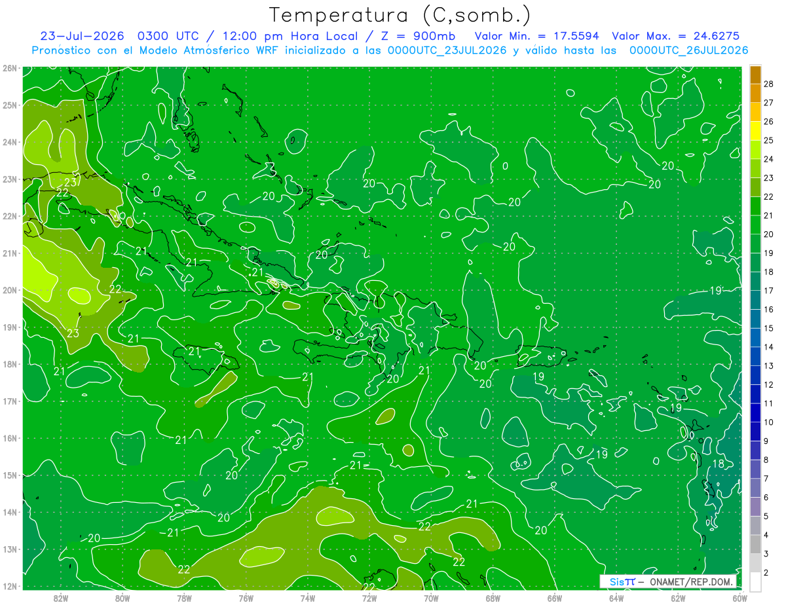This screenshot has height=607, width=786.
Task: Click the orange colorbar swatch between 27 and 28
Action: pos(755,93)
